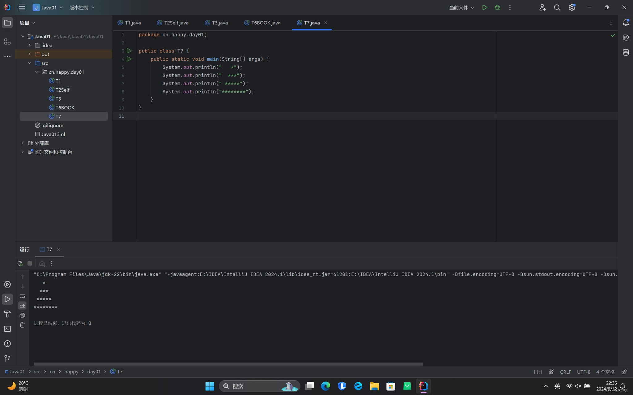The image size is (633, 395).
Task: Click 11:1 cursor position indicator
Action: click(x=537, y=372)
